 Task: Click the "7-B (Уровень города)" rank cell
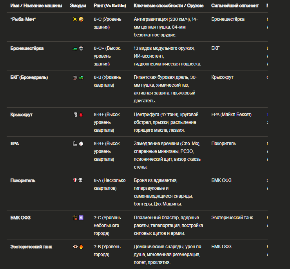point(107,251)
